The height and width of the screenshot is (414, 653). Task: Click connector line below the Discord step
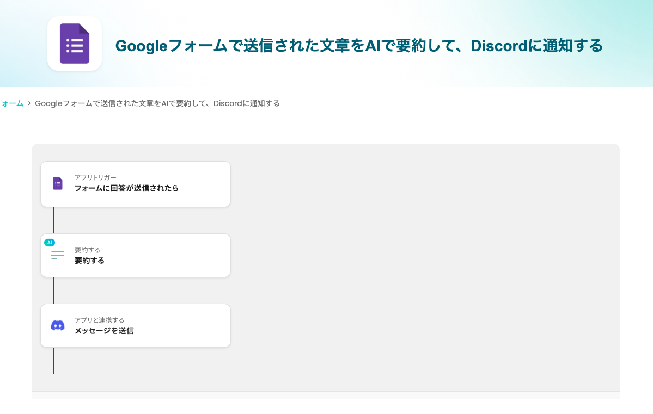(x=54, y=360)
